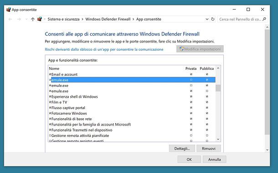Expand chevron after Windows Defender Firewall
Viewport: 278px width, 173px height.
point(133,19)
